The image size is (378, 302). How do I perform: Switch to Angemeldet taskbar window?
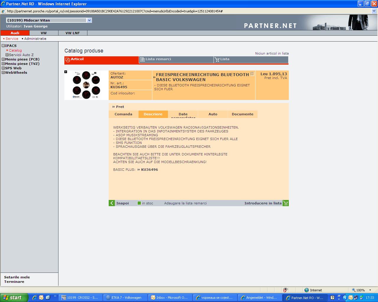pos(260,298)
